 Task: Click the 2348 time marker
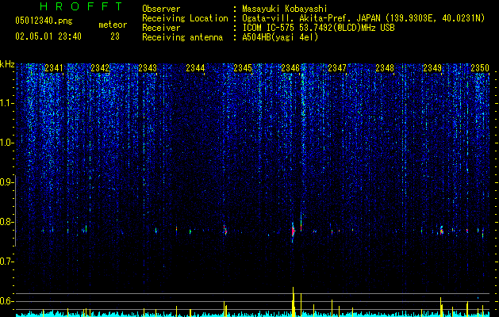pyautogui.click(x=385, y=68)
